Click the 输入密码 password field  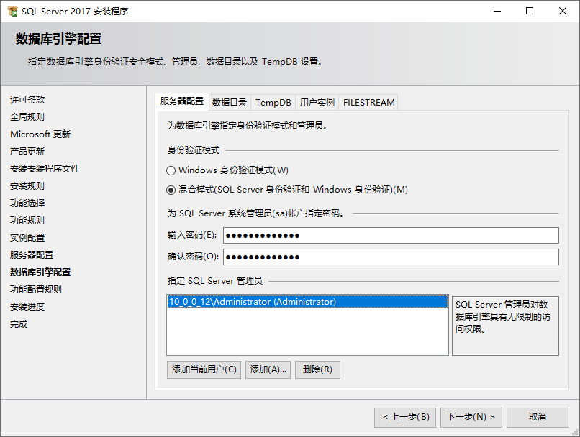pos(391,236)
